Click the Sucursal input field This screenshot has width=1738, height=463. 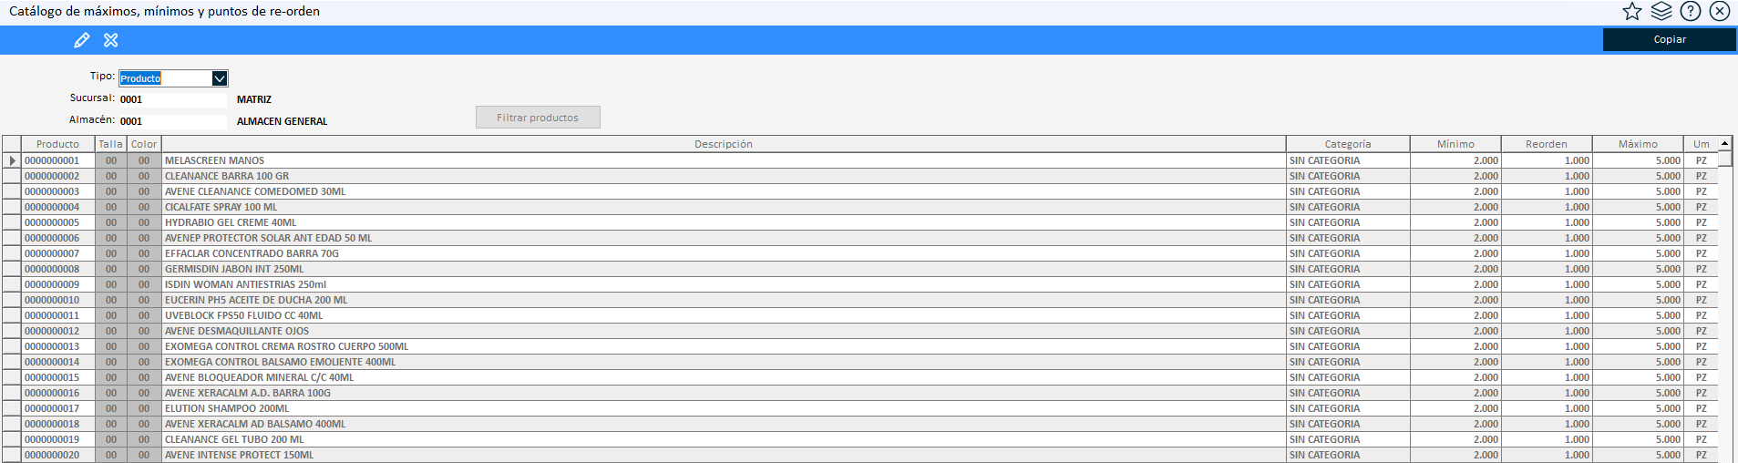click(x=172, y=99)
